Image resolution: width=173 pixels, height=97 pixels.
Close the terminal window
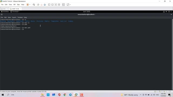[171, 14]
